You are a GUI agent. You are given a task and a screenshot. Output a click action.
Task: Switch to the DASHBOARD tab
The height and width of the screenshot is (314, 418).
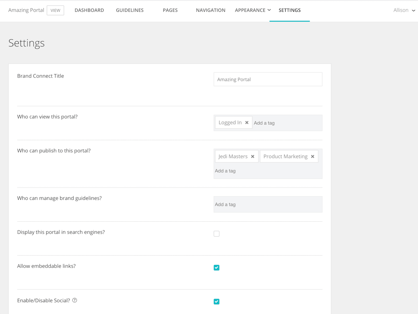pos(89,10)
